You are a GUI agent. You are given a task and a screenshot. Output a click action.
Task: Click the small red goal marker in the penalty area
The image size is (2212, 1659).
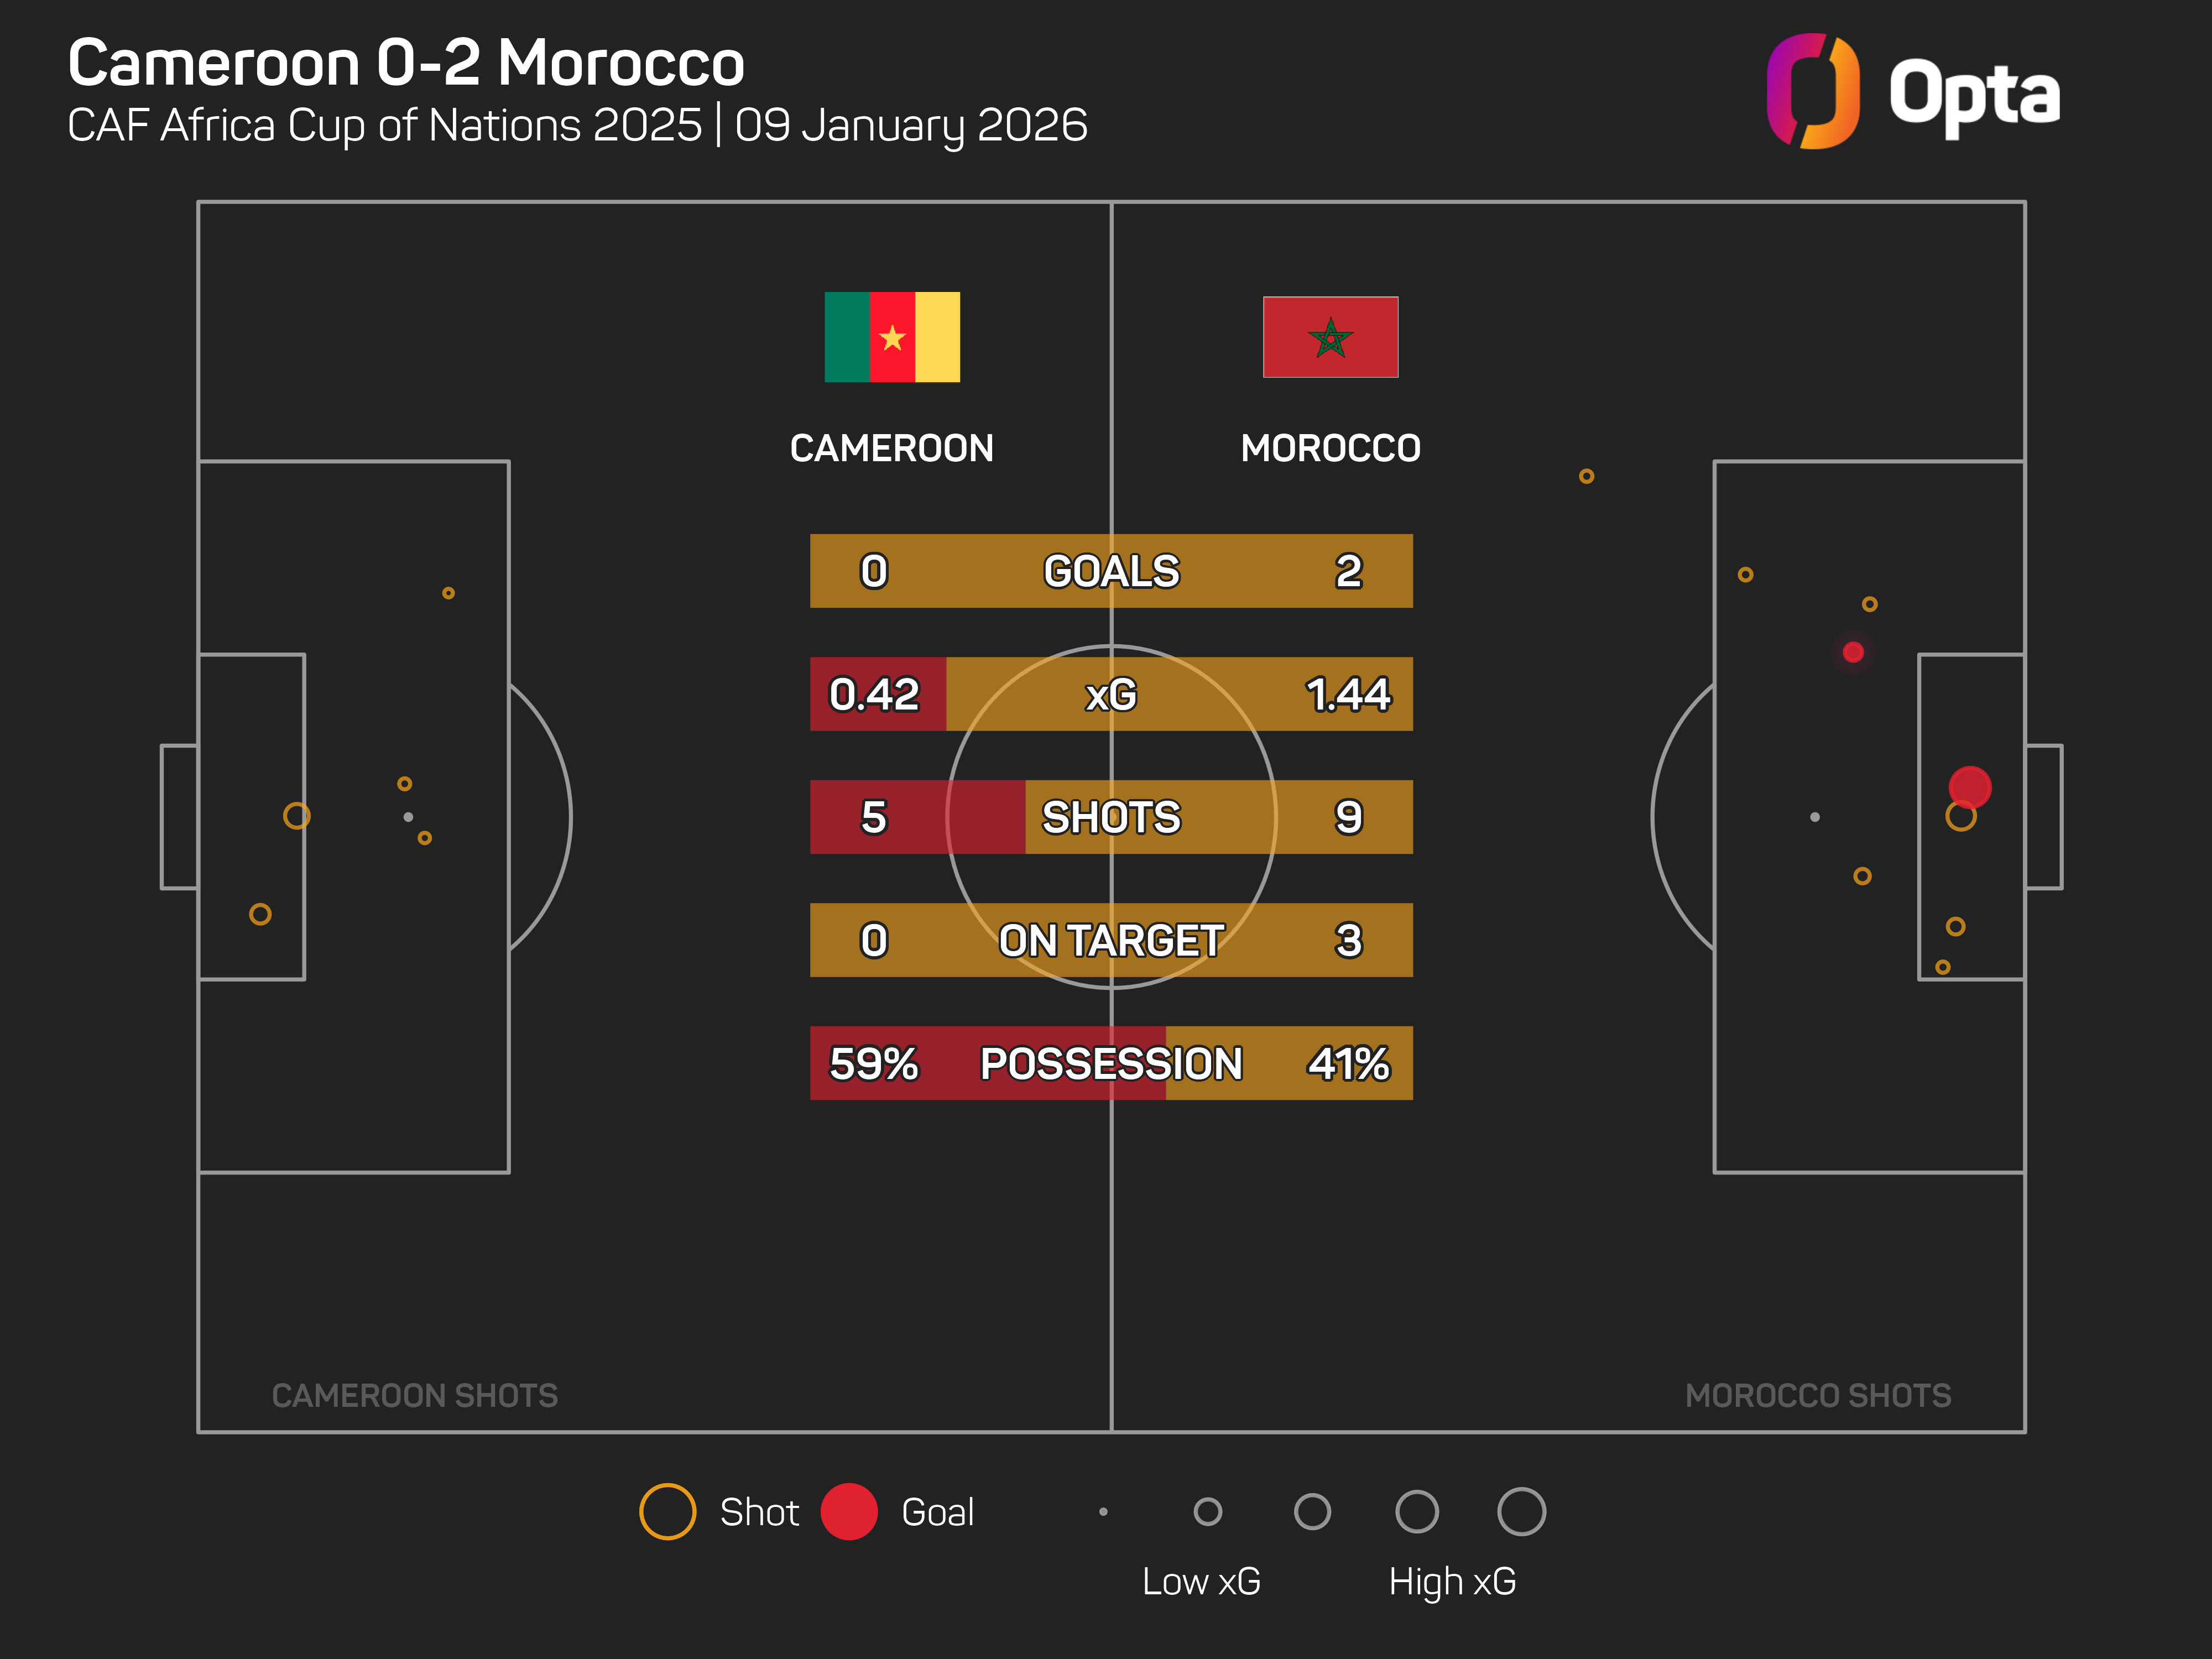click(1852, 652)
